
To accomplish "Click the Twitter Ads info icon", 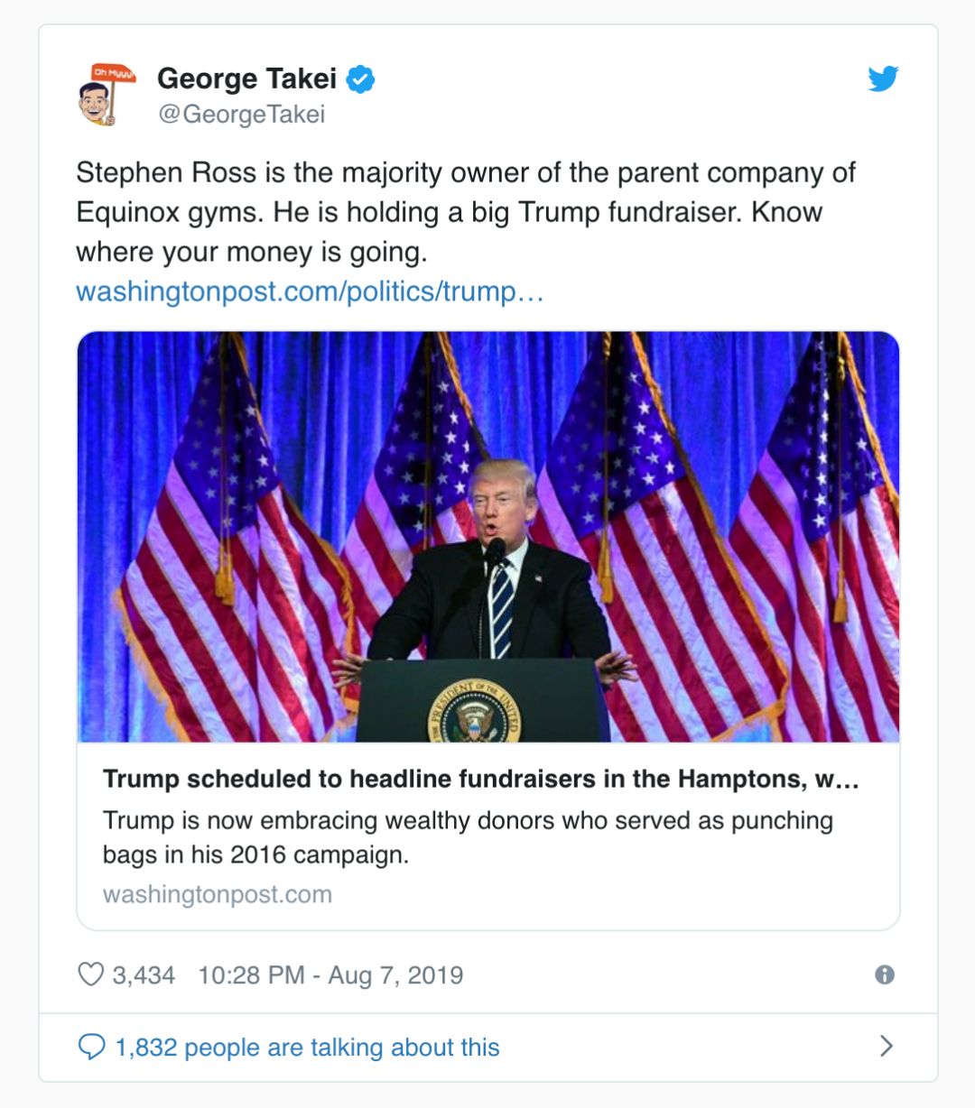I will [885, 974].
